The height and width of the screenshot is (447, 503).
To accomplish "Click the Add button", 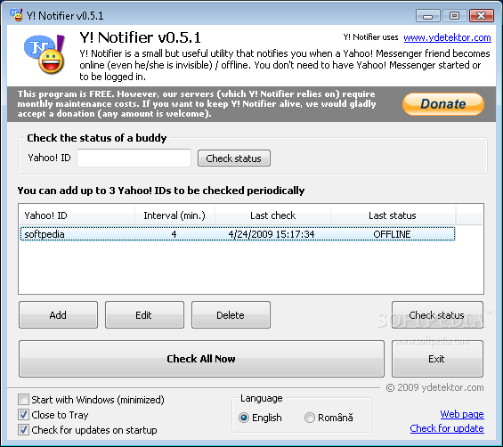I will click(x=58, y=315).
